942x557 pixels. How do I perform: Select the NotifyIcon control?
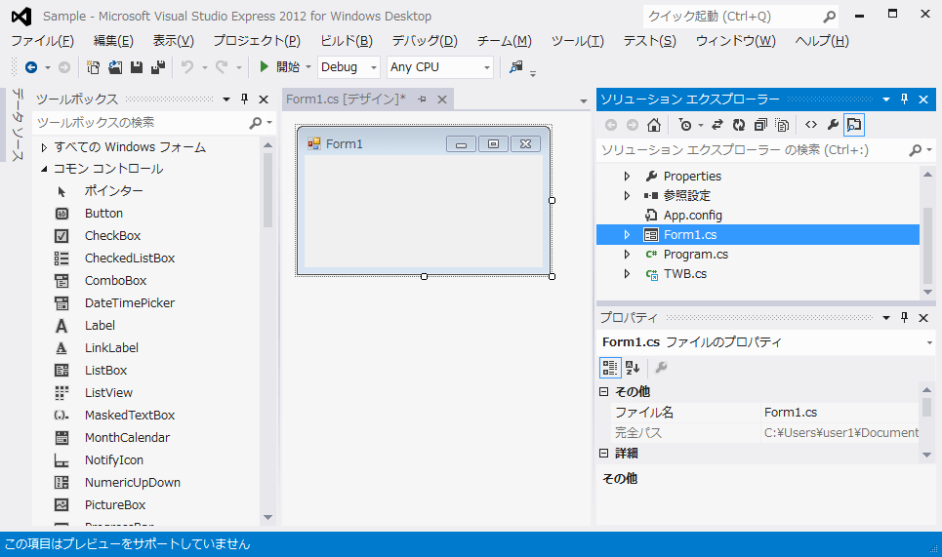113,459
